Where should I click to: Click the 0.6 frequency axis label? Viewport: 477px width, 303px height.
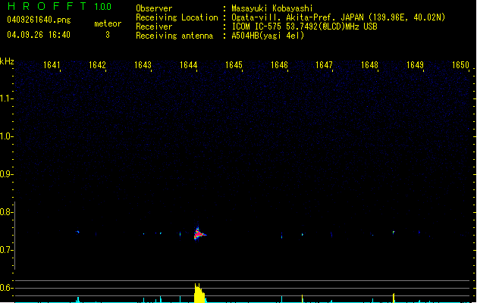(x=6, y=288)
